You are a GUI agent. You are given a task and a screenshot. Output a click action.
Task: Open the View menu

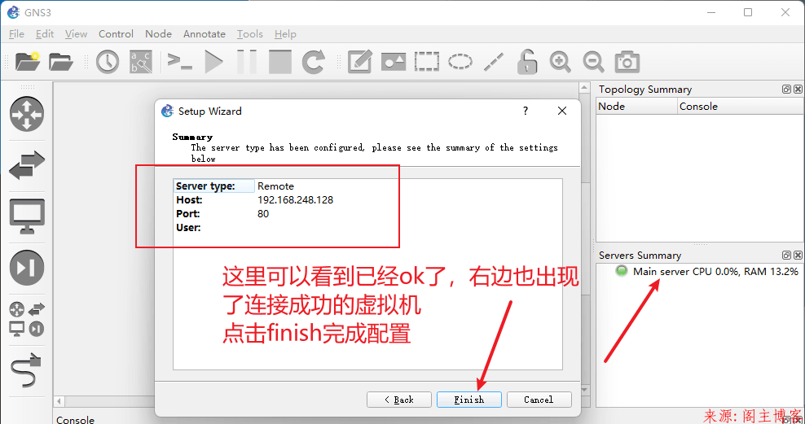coord(76,34)
